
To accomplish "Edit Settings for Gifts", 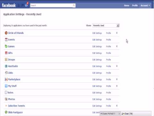I will 97,53.
